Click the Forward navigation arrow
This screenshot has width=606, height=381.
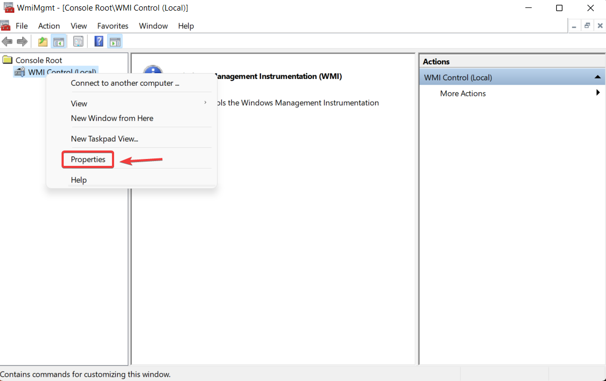pos(21,41)
